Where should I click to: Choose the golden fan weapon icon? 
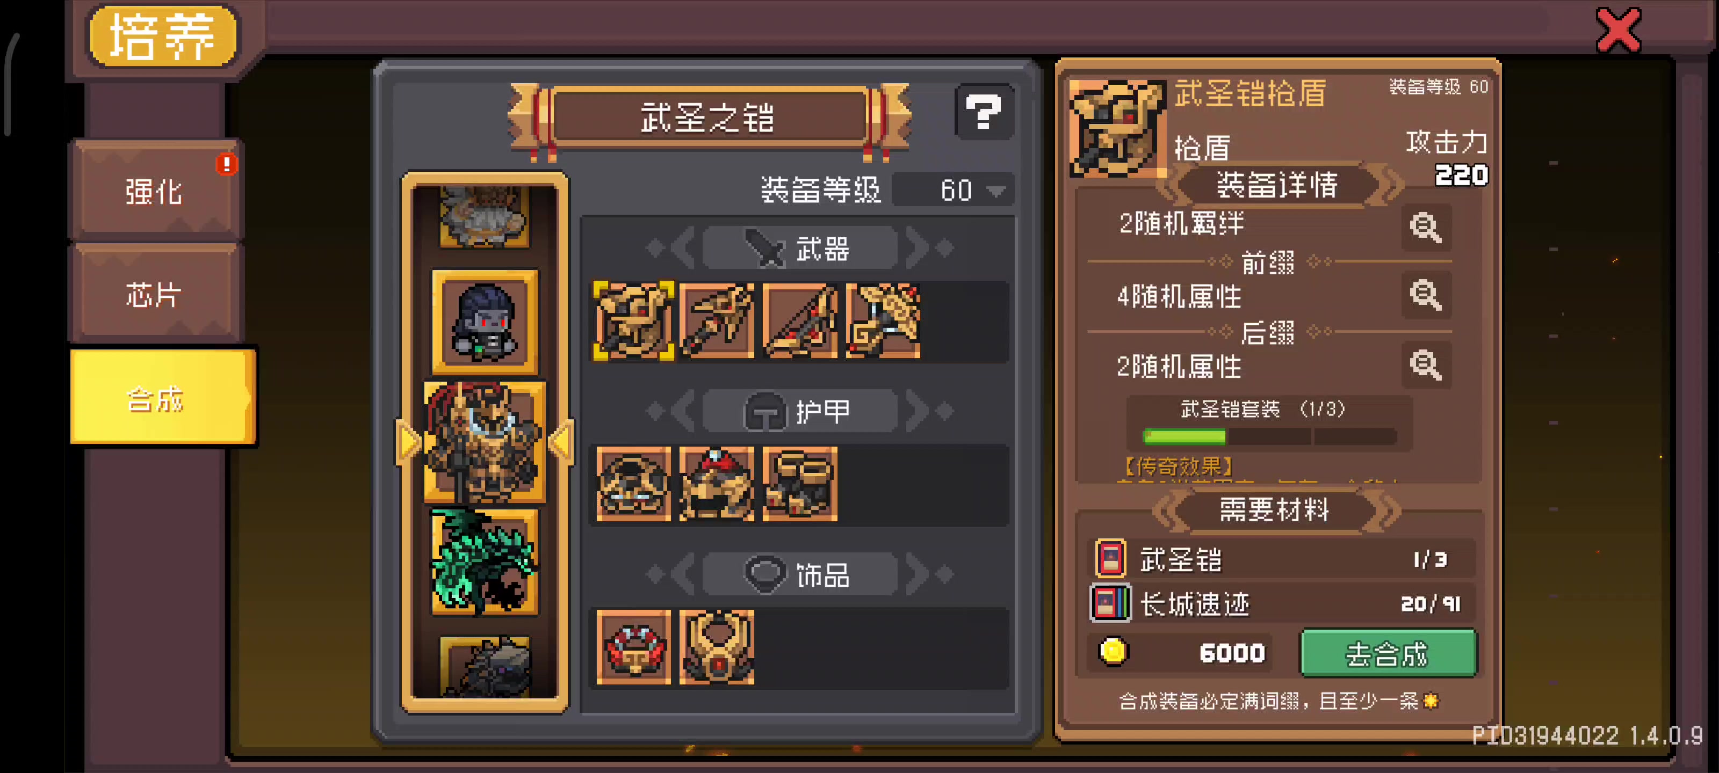coord(884,321)
